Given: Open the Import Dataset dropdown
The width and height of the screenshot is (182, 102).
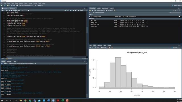Looking at the screenshot, I should tap(100, 10).
